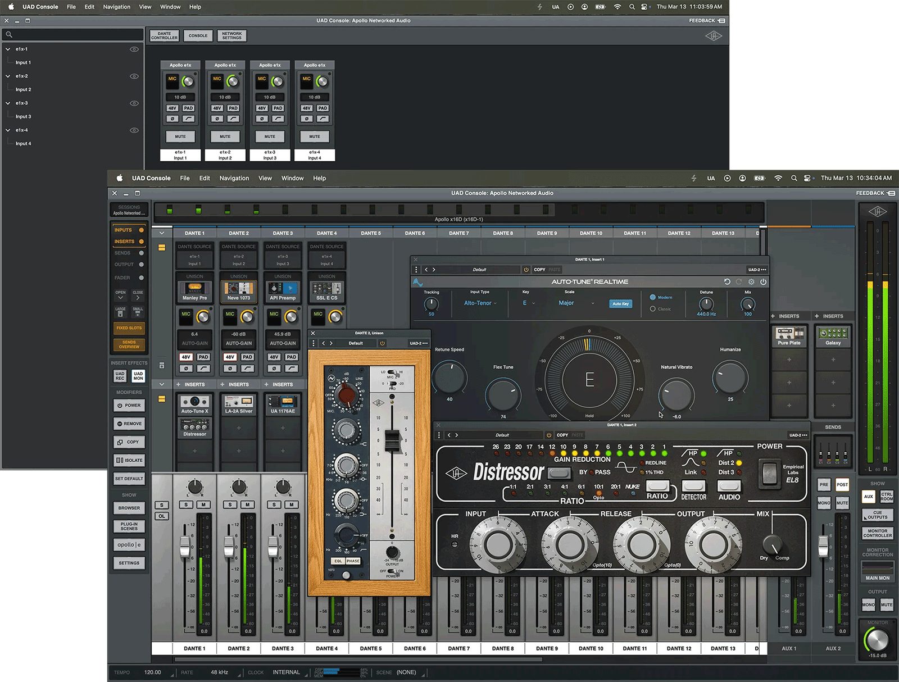Open the Key E dropdown in Auto-Tune
The image size is (899, 682).
tap(529, 303)
